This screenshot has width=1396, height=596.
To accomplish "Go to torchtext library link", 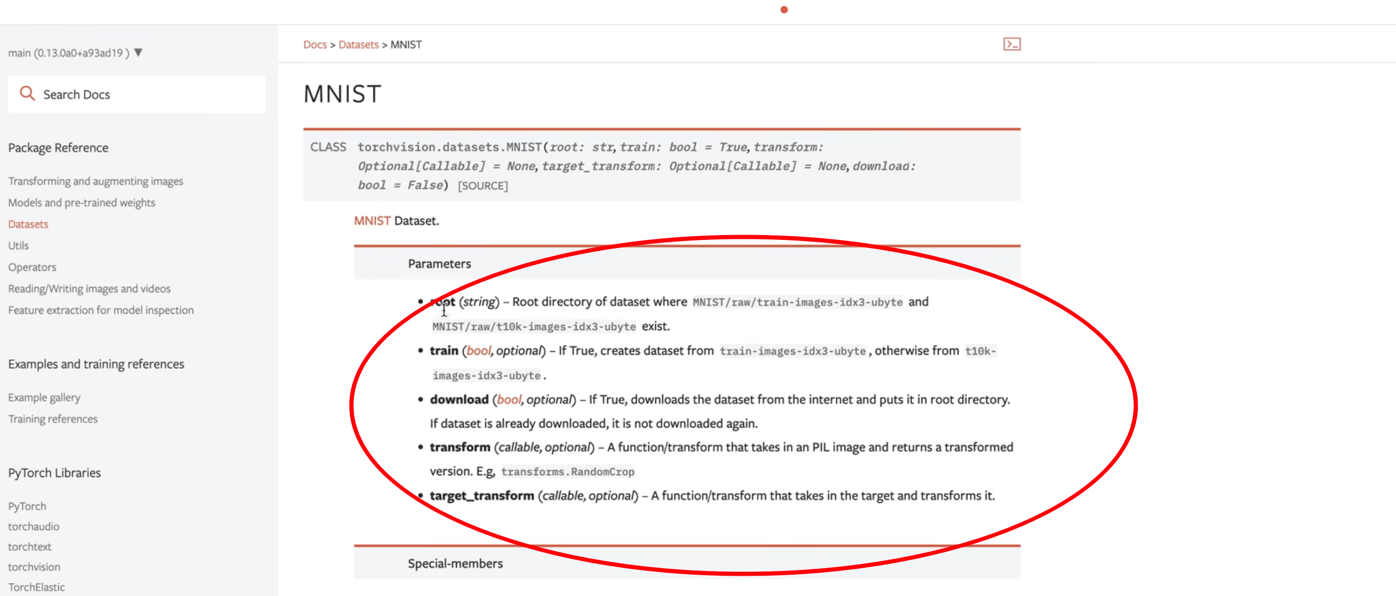I will pos(29,547).
